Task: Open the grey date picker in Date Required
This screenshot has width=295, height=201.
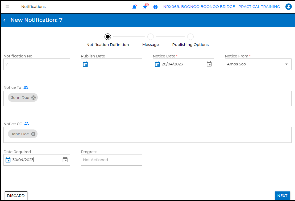Action: (65, 160)
